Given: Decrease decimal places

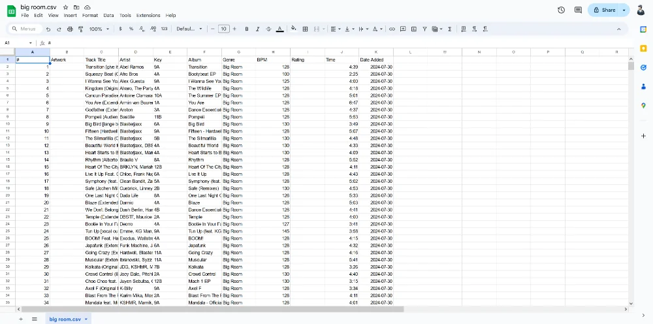Looking at the screenshot, I should pos(142,29).
